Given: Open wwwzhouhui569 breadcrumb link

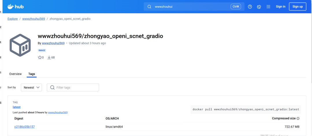Looking at the screenshot, I should click(x=34, y=19).
